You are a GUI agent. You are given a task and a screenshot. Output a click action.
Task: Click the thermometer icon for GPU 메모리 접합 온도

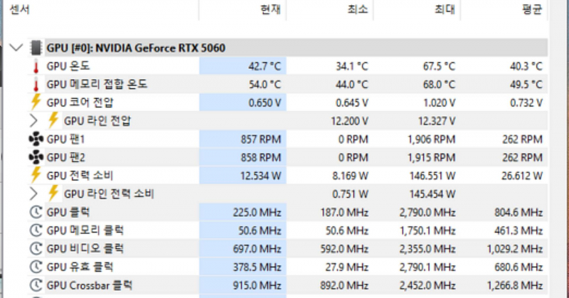pyautogui.click(x=36, y=85)
